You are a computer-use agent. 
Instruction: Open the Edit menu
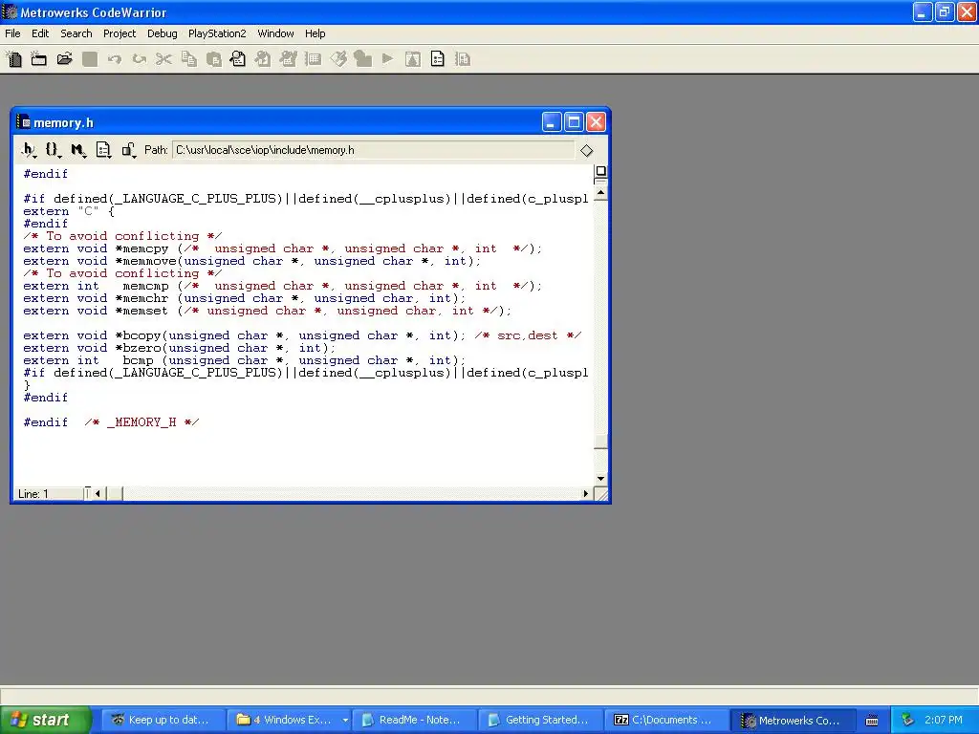pos(40,33)
